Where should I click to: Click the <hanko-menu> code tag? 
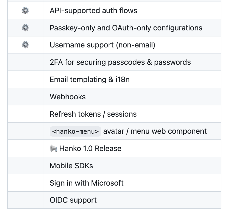coord(75,131)
